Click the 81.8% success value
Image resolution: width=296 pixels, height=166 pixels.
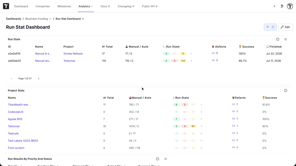[x=266, y=104]
